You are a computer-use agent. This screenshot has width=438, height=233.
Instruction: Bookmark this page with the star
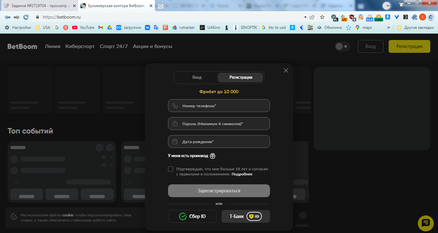pyautogui.click(x=322, y=17)
